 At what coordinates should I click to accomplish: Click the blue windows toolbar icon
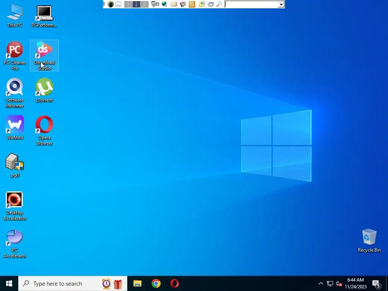(x=211, y=4)
